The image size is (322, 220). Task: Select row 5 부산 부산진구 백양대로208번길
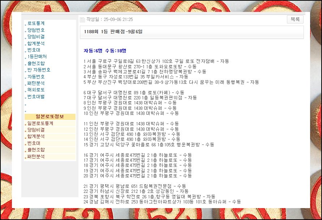point(171,82)
